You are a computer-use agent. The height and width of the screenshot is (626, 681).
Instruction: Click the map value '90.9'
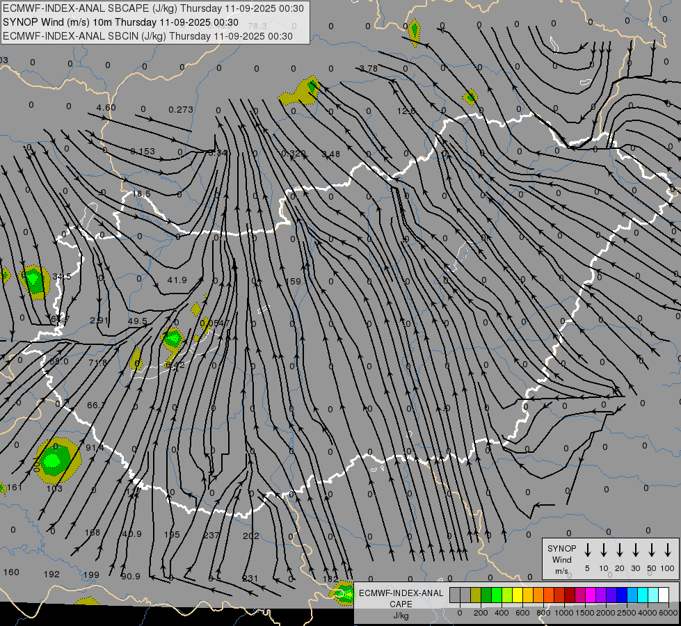[130, 576]
